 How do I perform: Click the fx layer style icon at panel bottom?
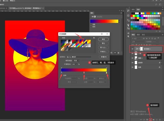[144, 119]
